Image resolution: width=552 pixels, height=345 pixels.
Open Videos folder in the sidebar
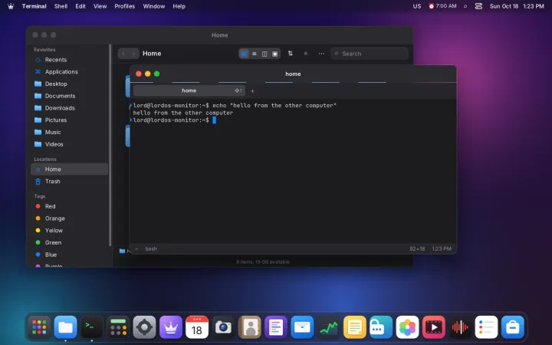(x=69, y=144)
